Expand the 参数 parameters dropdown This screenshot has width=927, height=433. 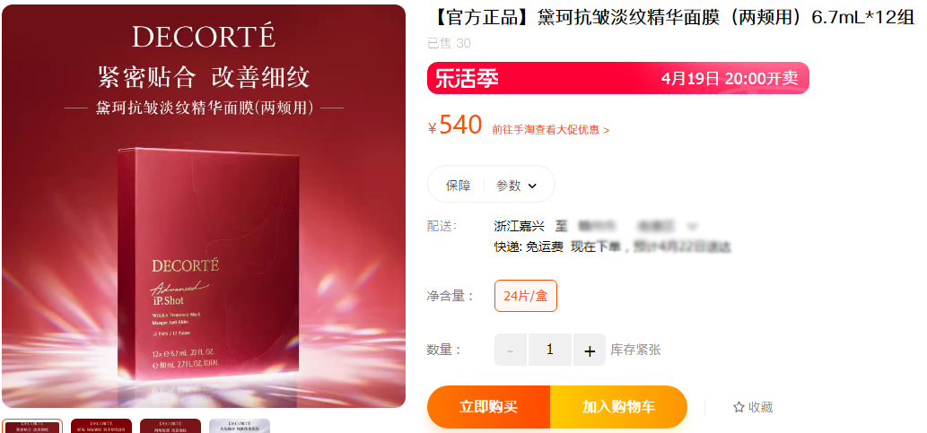[516, 186]
